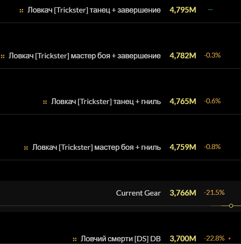Choose Ловкач [Trickster] мастер боя + гниль
The width and height of the screenshot is (241, 244).
point(96,147)
